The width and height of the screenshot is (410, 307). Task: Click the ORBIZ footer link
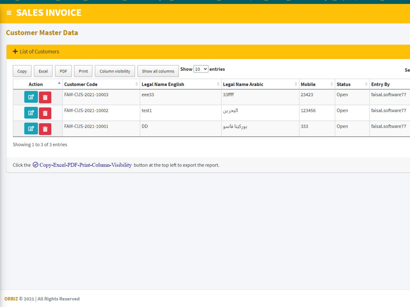tap(11, 299)
